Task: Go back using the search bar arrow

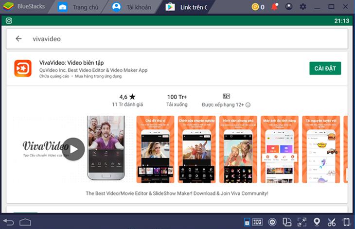Action: pos(18,39)
